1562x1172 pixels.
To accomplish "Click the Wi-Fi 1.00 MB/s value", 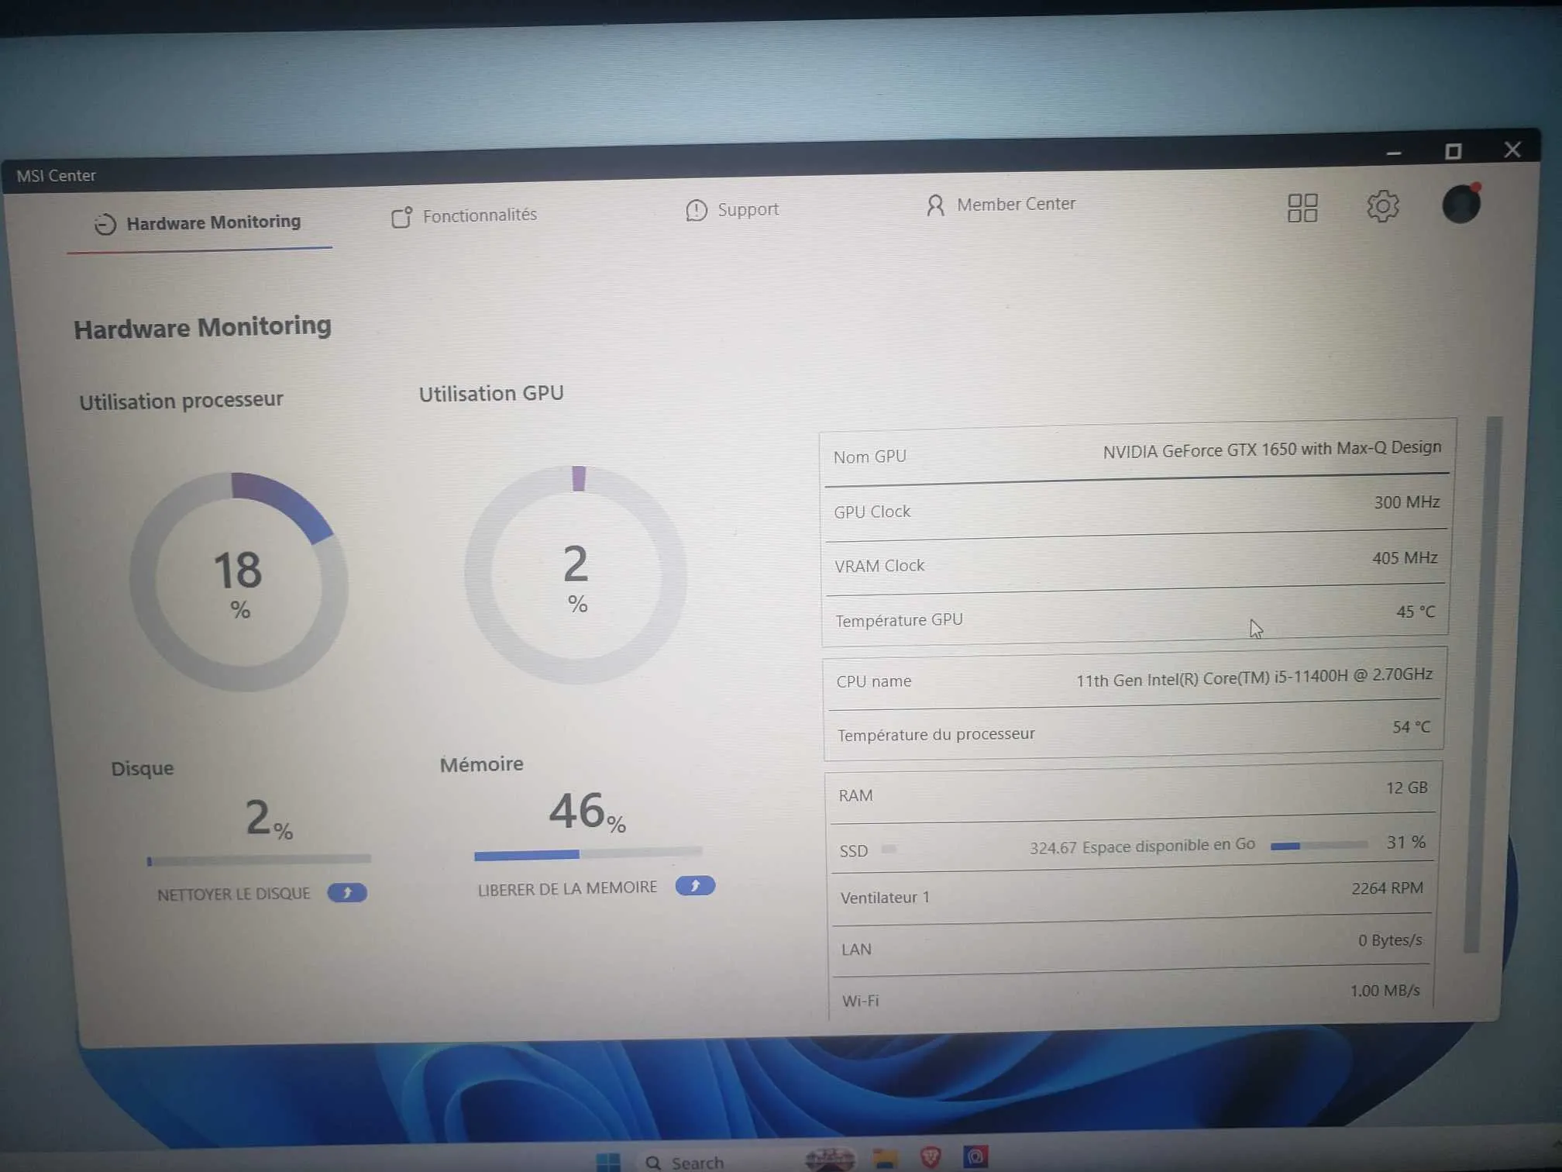I will tap(1385, 991).
